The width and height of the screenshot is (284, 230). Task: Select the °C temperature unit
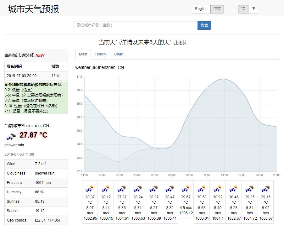coord(243,9)
